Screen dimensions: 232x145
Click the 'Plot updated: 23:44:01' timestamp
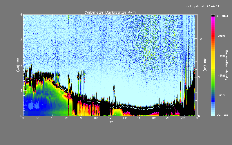(202, 6)
